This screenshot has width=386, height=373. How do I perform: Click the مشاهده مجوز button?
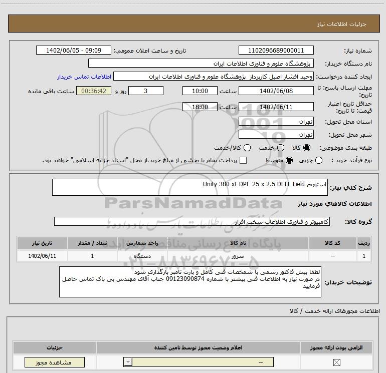click(55, 362)
